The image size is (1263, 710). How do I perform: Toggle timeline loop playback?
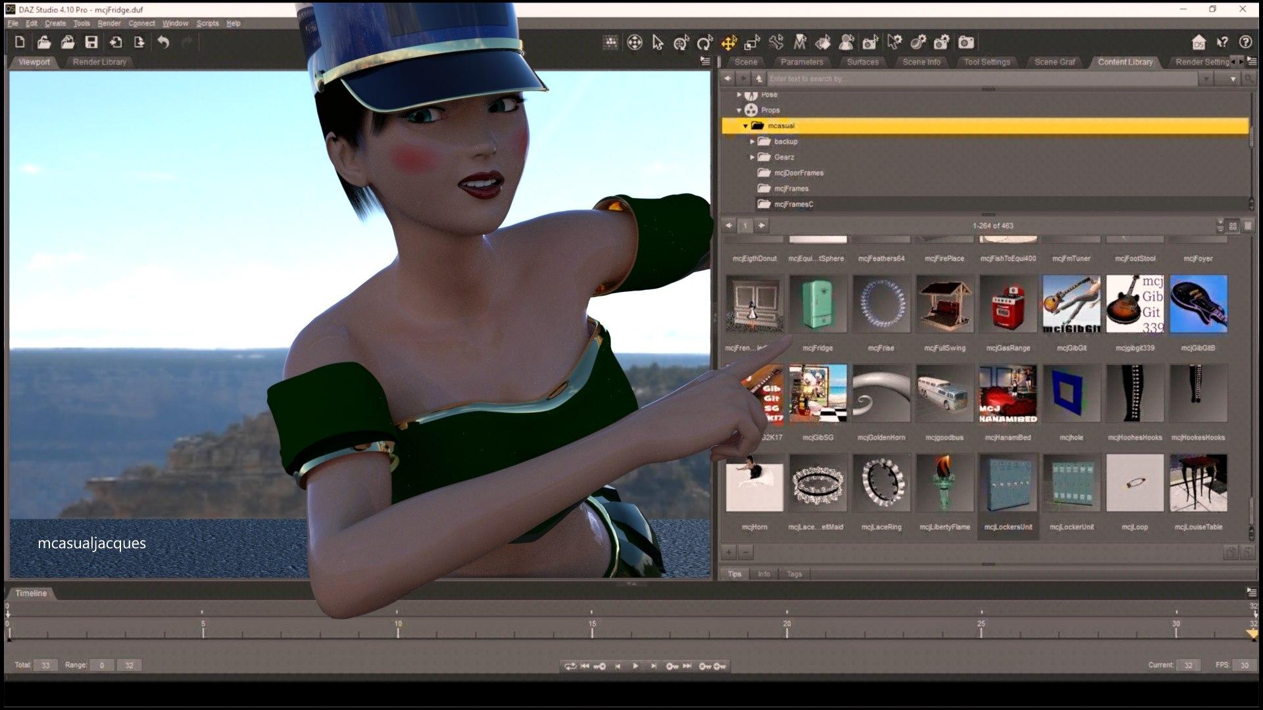point(570,666)
